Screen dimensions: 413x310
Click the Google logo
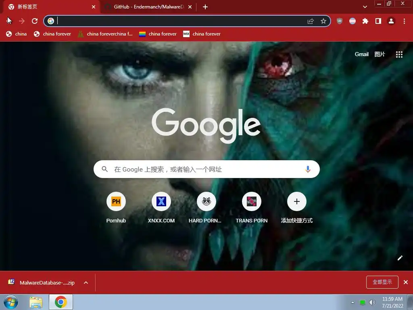(206, 126)
